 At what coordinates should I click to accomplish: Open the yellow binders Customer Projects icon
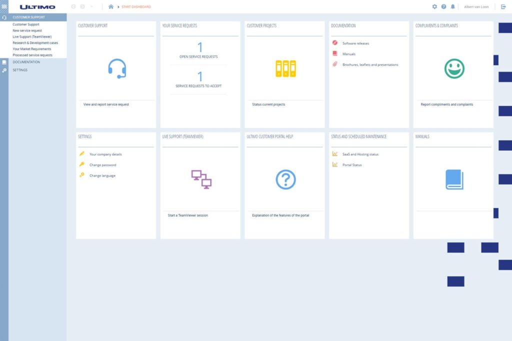point(285,68)
